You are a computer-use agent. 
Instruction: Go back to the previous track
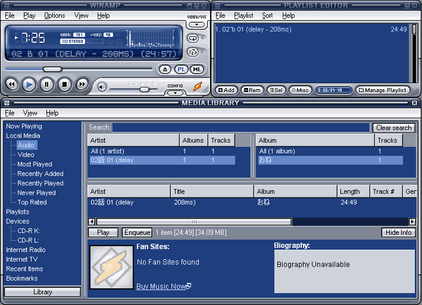point(11,85)
